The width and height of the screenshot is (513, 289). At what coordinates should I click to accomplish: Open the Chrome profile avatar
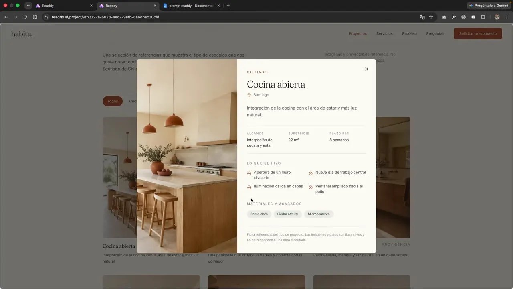(x=497, y=17)
